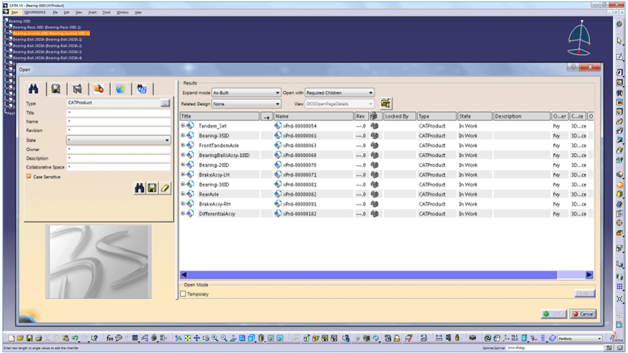This screenshot has height=353, width=628.
Task: Click the Zoom Out magnifier icon
Action: point(224,338)
